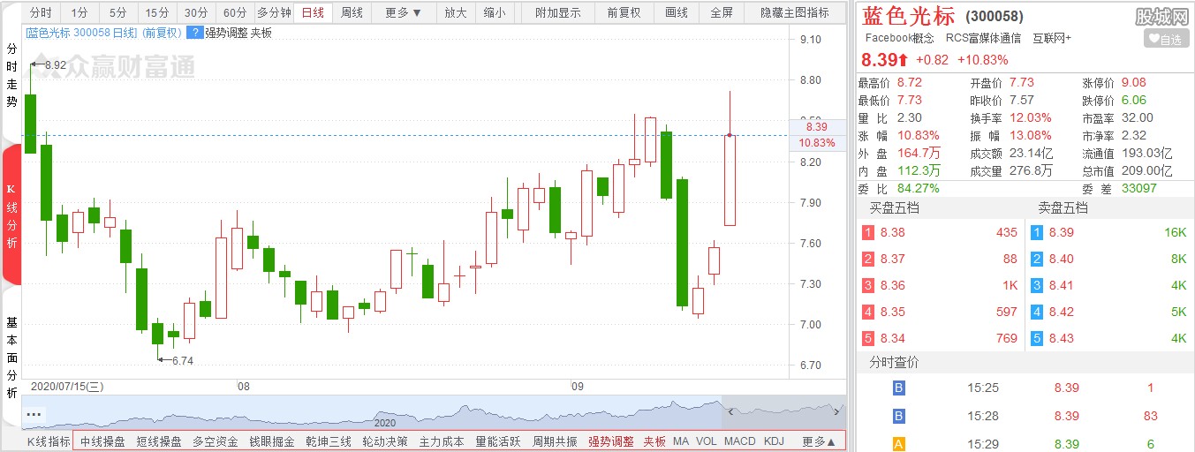Switch to the 分时 chart view

(42, 13)
